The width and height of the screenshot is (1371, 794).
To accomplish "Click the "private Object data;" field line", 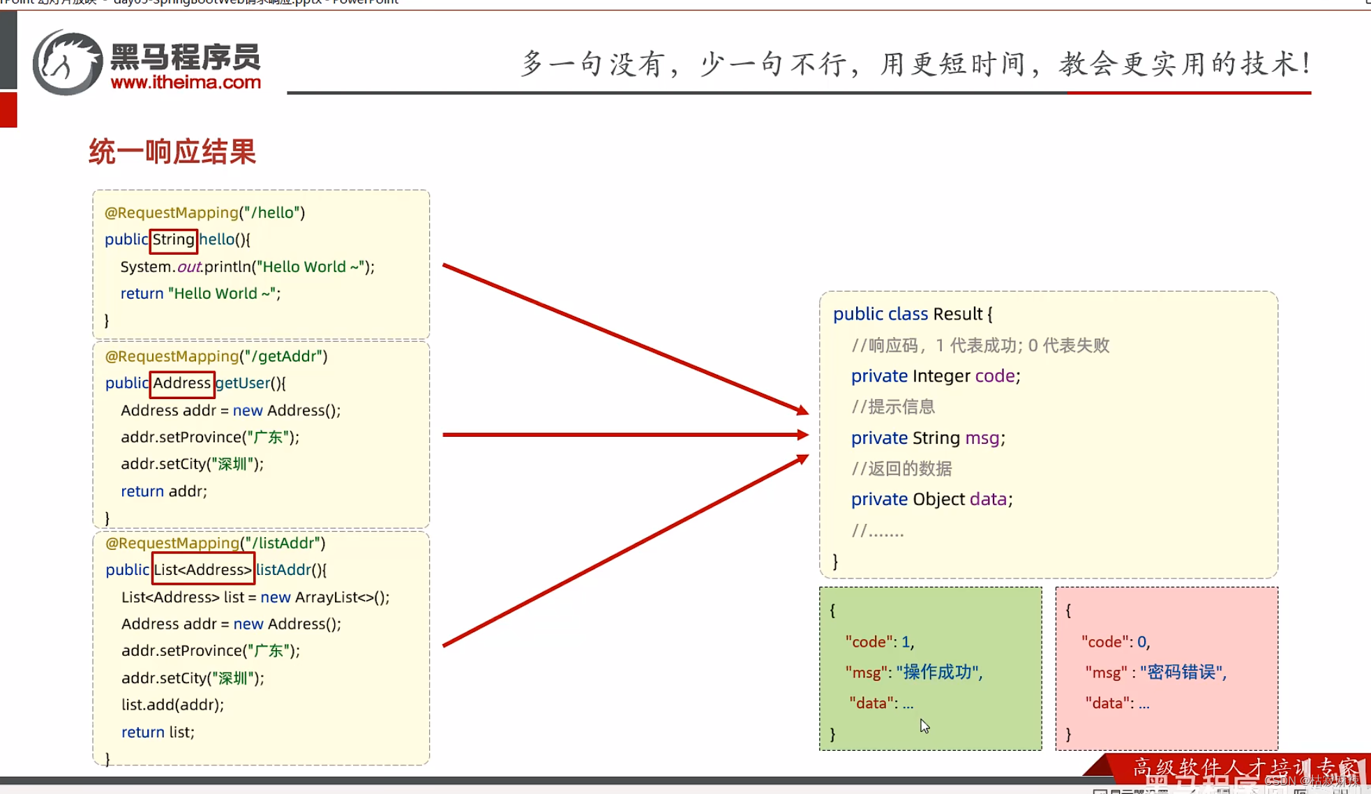I will pos(931,500).
